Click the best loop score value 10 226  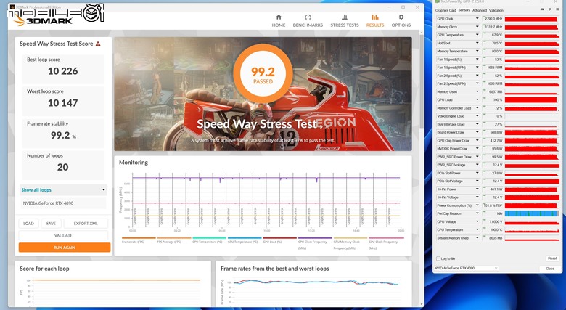tap(63, 71)
